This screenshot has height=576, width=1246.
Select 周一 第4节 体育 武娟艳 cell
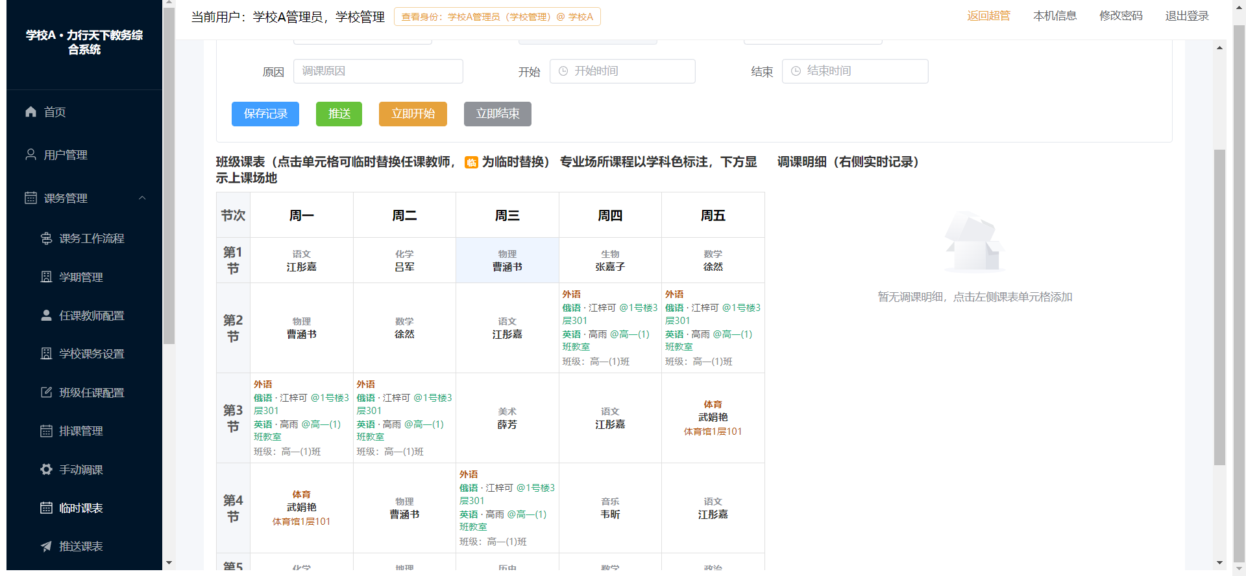point(302,508)
